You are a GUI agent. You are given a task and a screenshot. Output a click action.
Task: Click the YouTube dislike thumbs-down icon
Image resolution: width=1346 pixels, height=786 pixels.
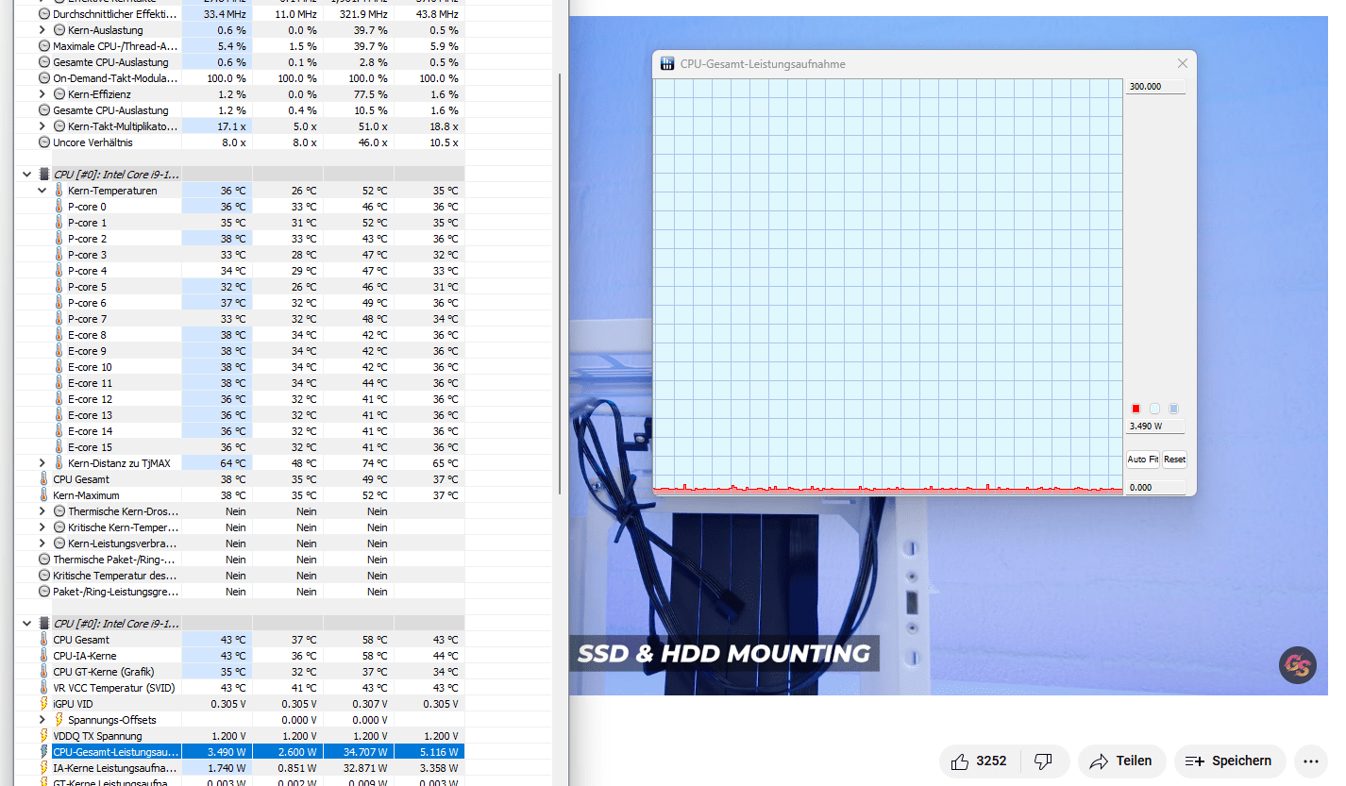pos(1044,761)
